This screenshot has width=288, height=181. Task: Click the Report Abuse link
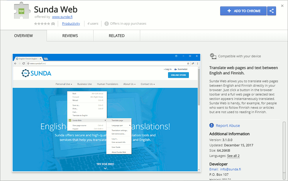click(x=228, y=125)
